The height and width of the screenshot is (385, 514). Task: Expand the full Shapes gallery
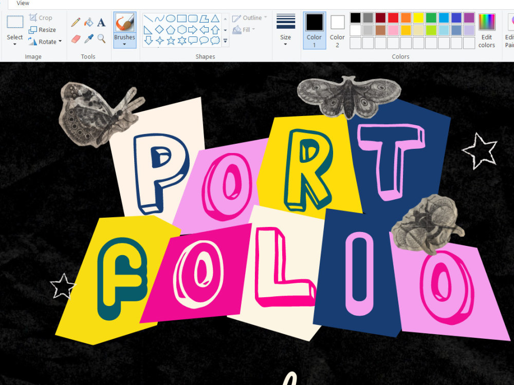point(225,41)
